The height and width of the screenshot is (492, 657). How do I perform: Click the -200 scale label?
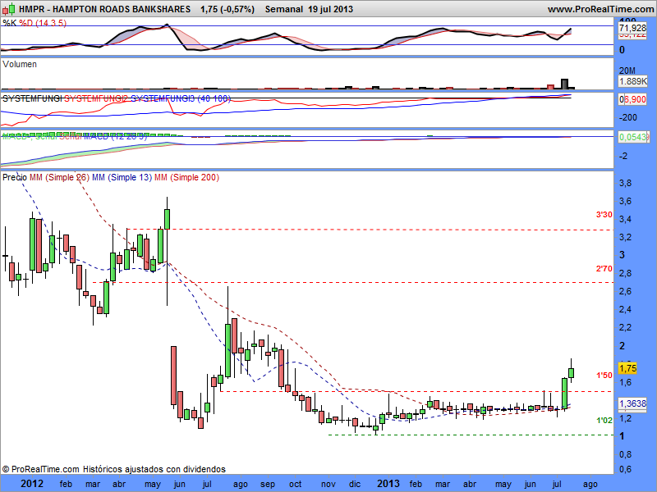pyautogui.click(x=628, y=117)
